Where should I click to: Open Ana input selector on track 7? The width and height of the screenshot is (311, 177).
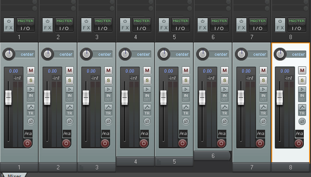point(260,134)
